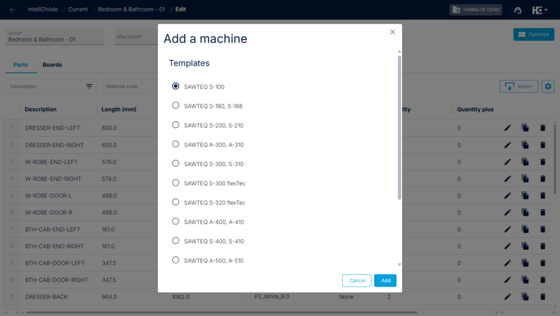Edit the W-ROBE-END-RIGHT row
Viewport: 560px width, 316px height.
(508, 179)
